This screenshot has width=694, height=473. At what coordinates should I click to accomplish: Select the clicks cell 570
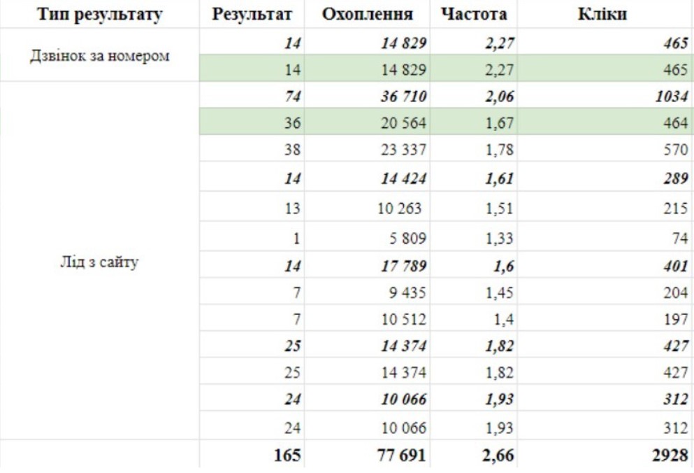(675, 149)
